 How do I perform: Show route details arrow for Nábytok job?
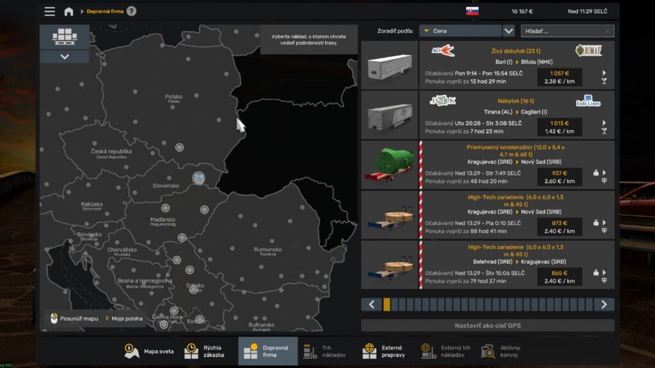604,123
